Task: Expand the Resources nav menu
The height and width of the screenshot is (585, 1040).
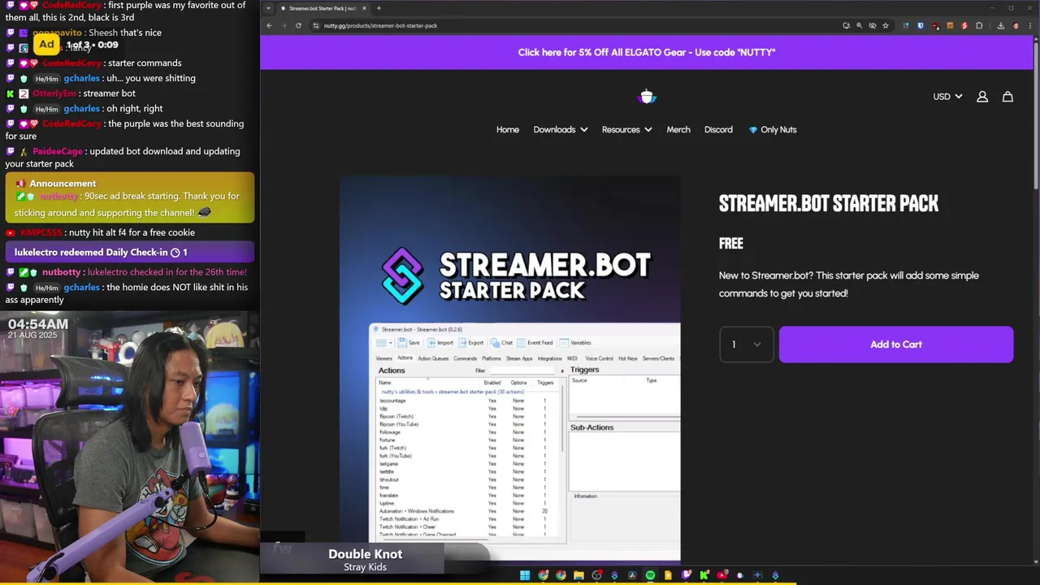Action: point(626,129)
